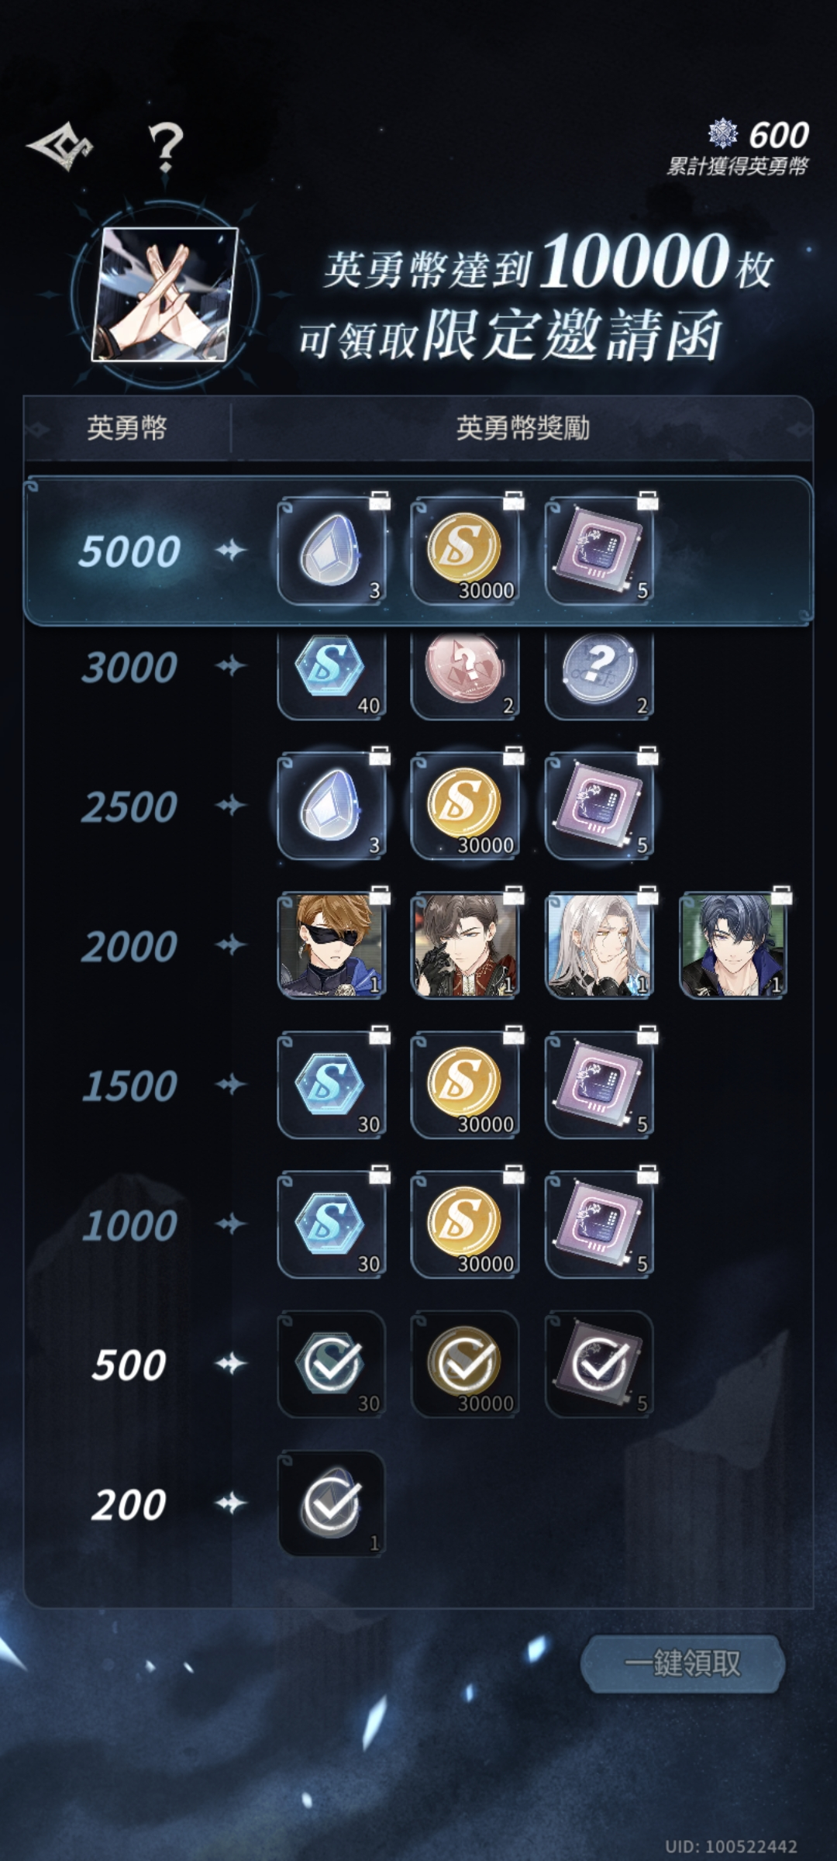Tap the grey mystery token in the 3000 row
837x1861 pixels.
(599, 673)
